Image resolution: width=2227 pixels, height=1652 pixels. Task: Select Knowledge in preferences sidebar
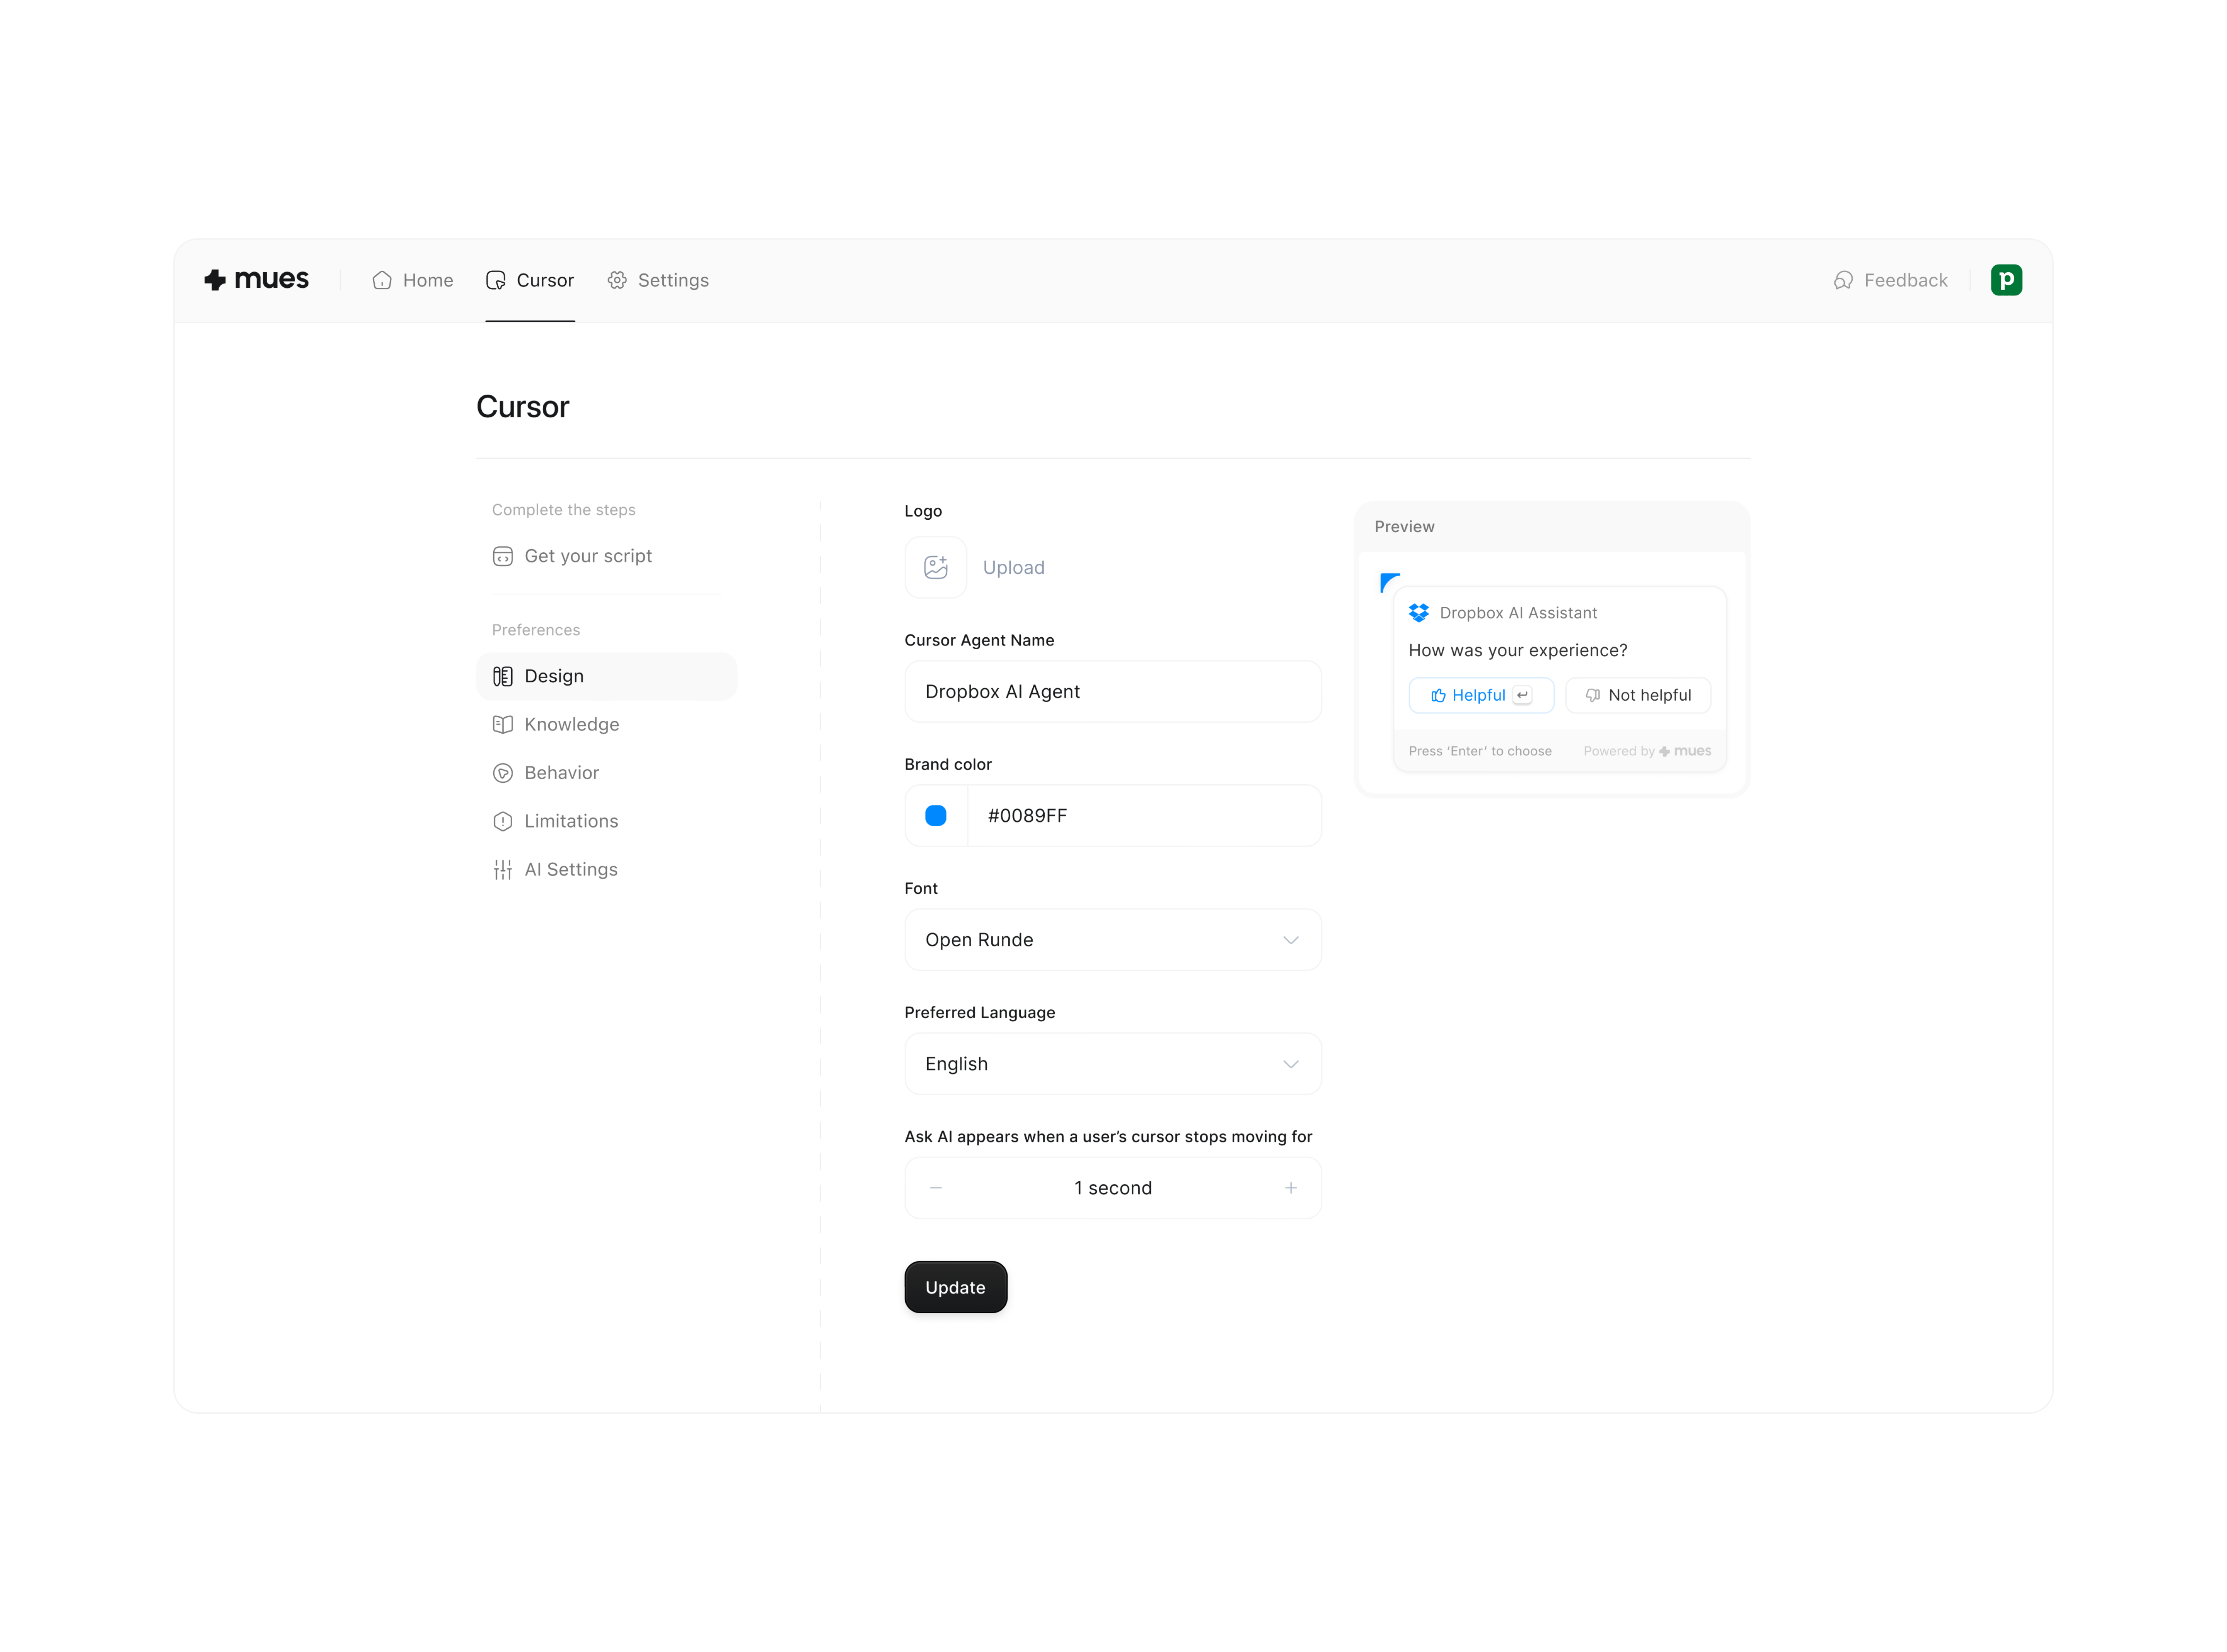(x=571, y=724)
